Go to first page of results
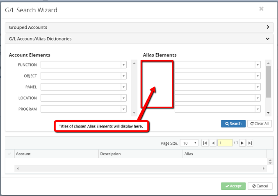Image resolution: width=278 pixels, height=196 pixels. [x=205, y=143]
